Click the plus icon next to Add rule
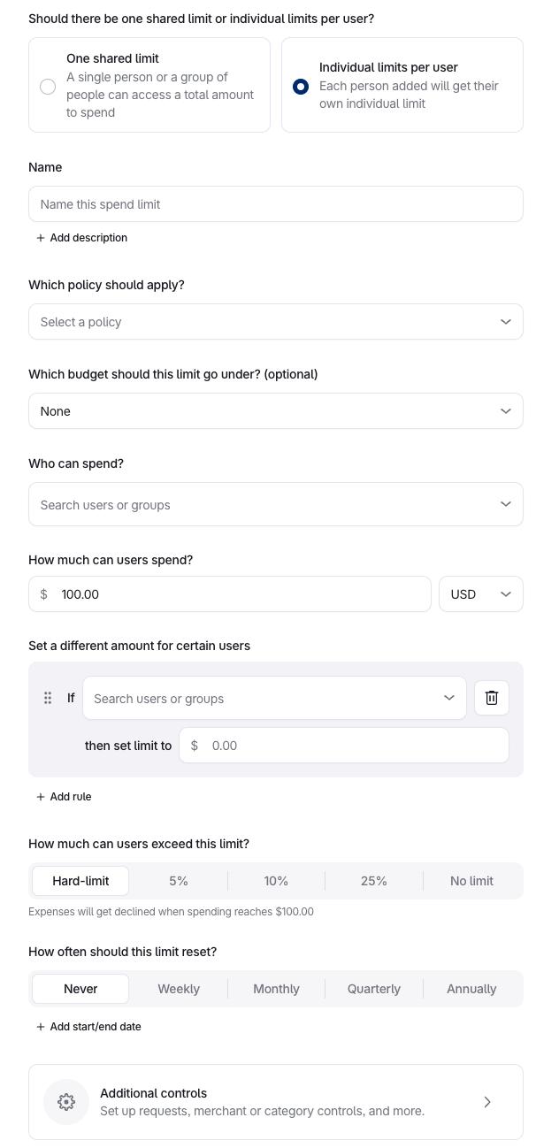 click(41, 797)
